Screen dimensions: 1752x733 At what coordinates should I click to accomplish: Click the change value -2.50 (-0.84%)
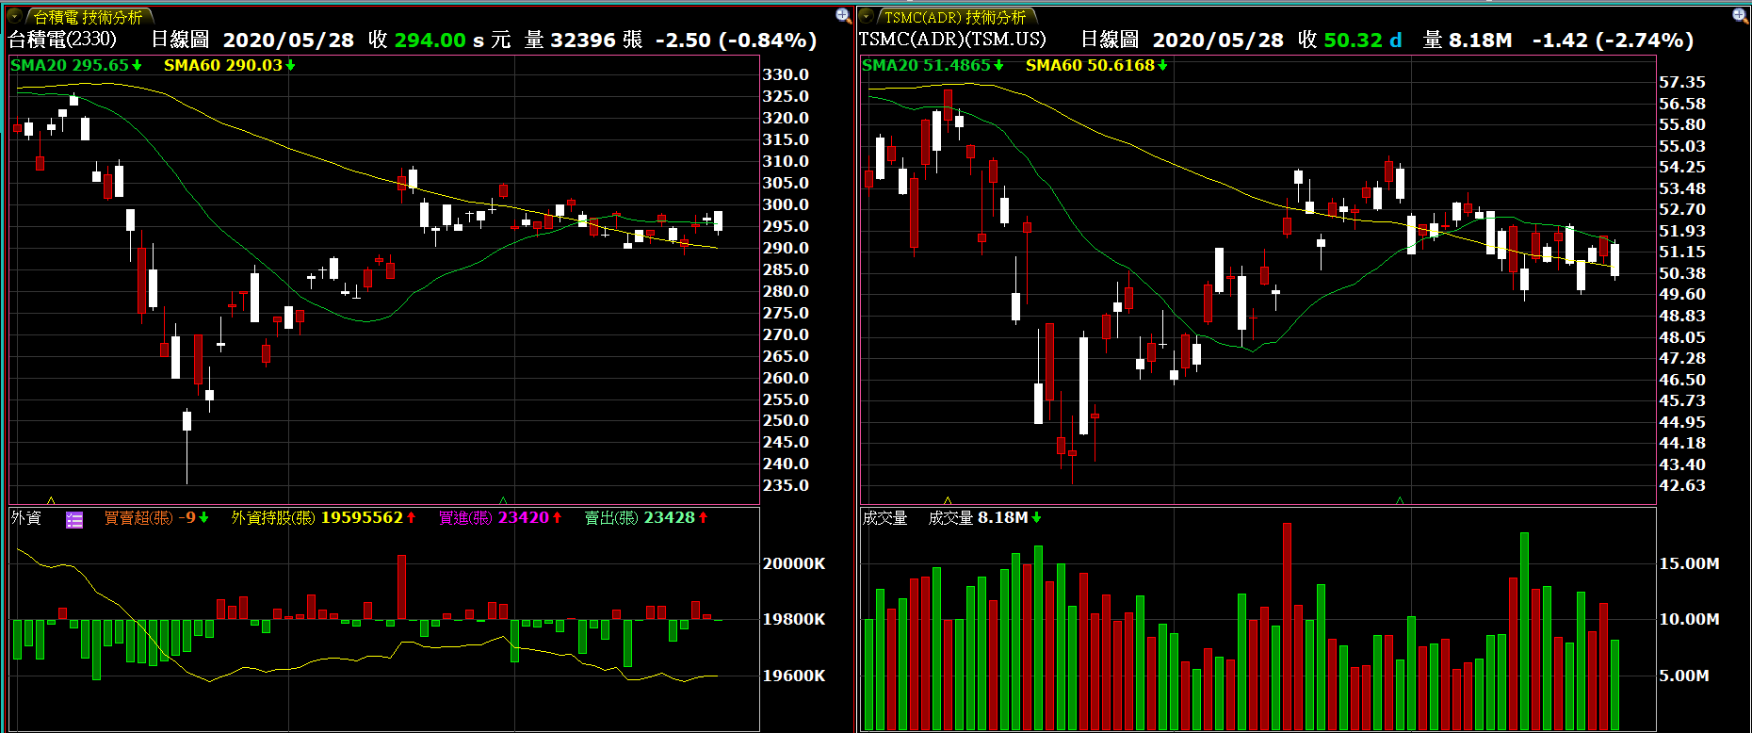[736, 40]
